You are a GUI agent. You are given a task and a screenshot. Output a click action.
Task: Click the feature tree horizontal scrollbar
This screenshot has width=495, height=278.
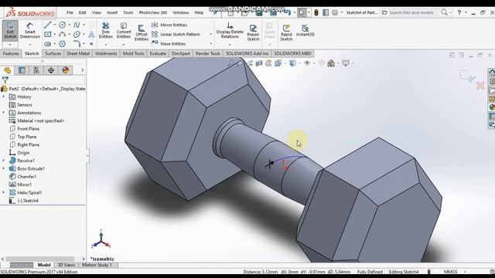tap(40, 259)
